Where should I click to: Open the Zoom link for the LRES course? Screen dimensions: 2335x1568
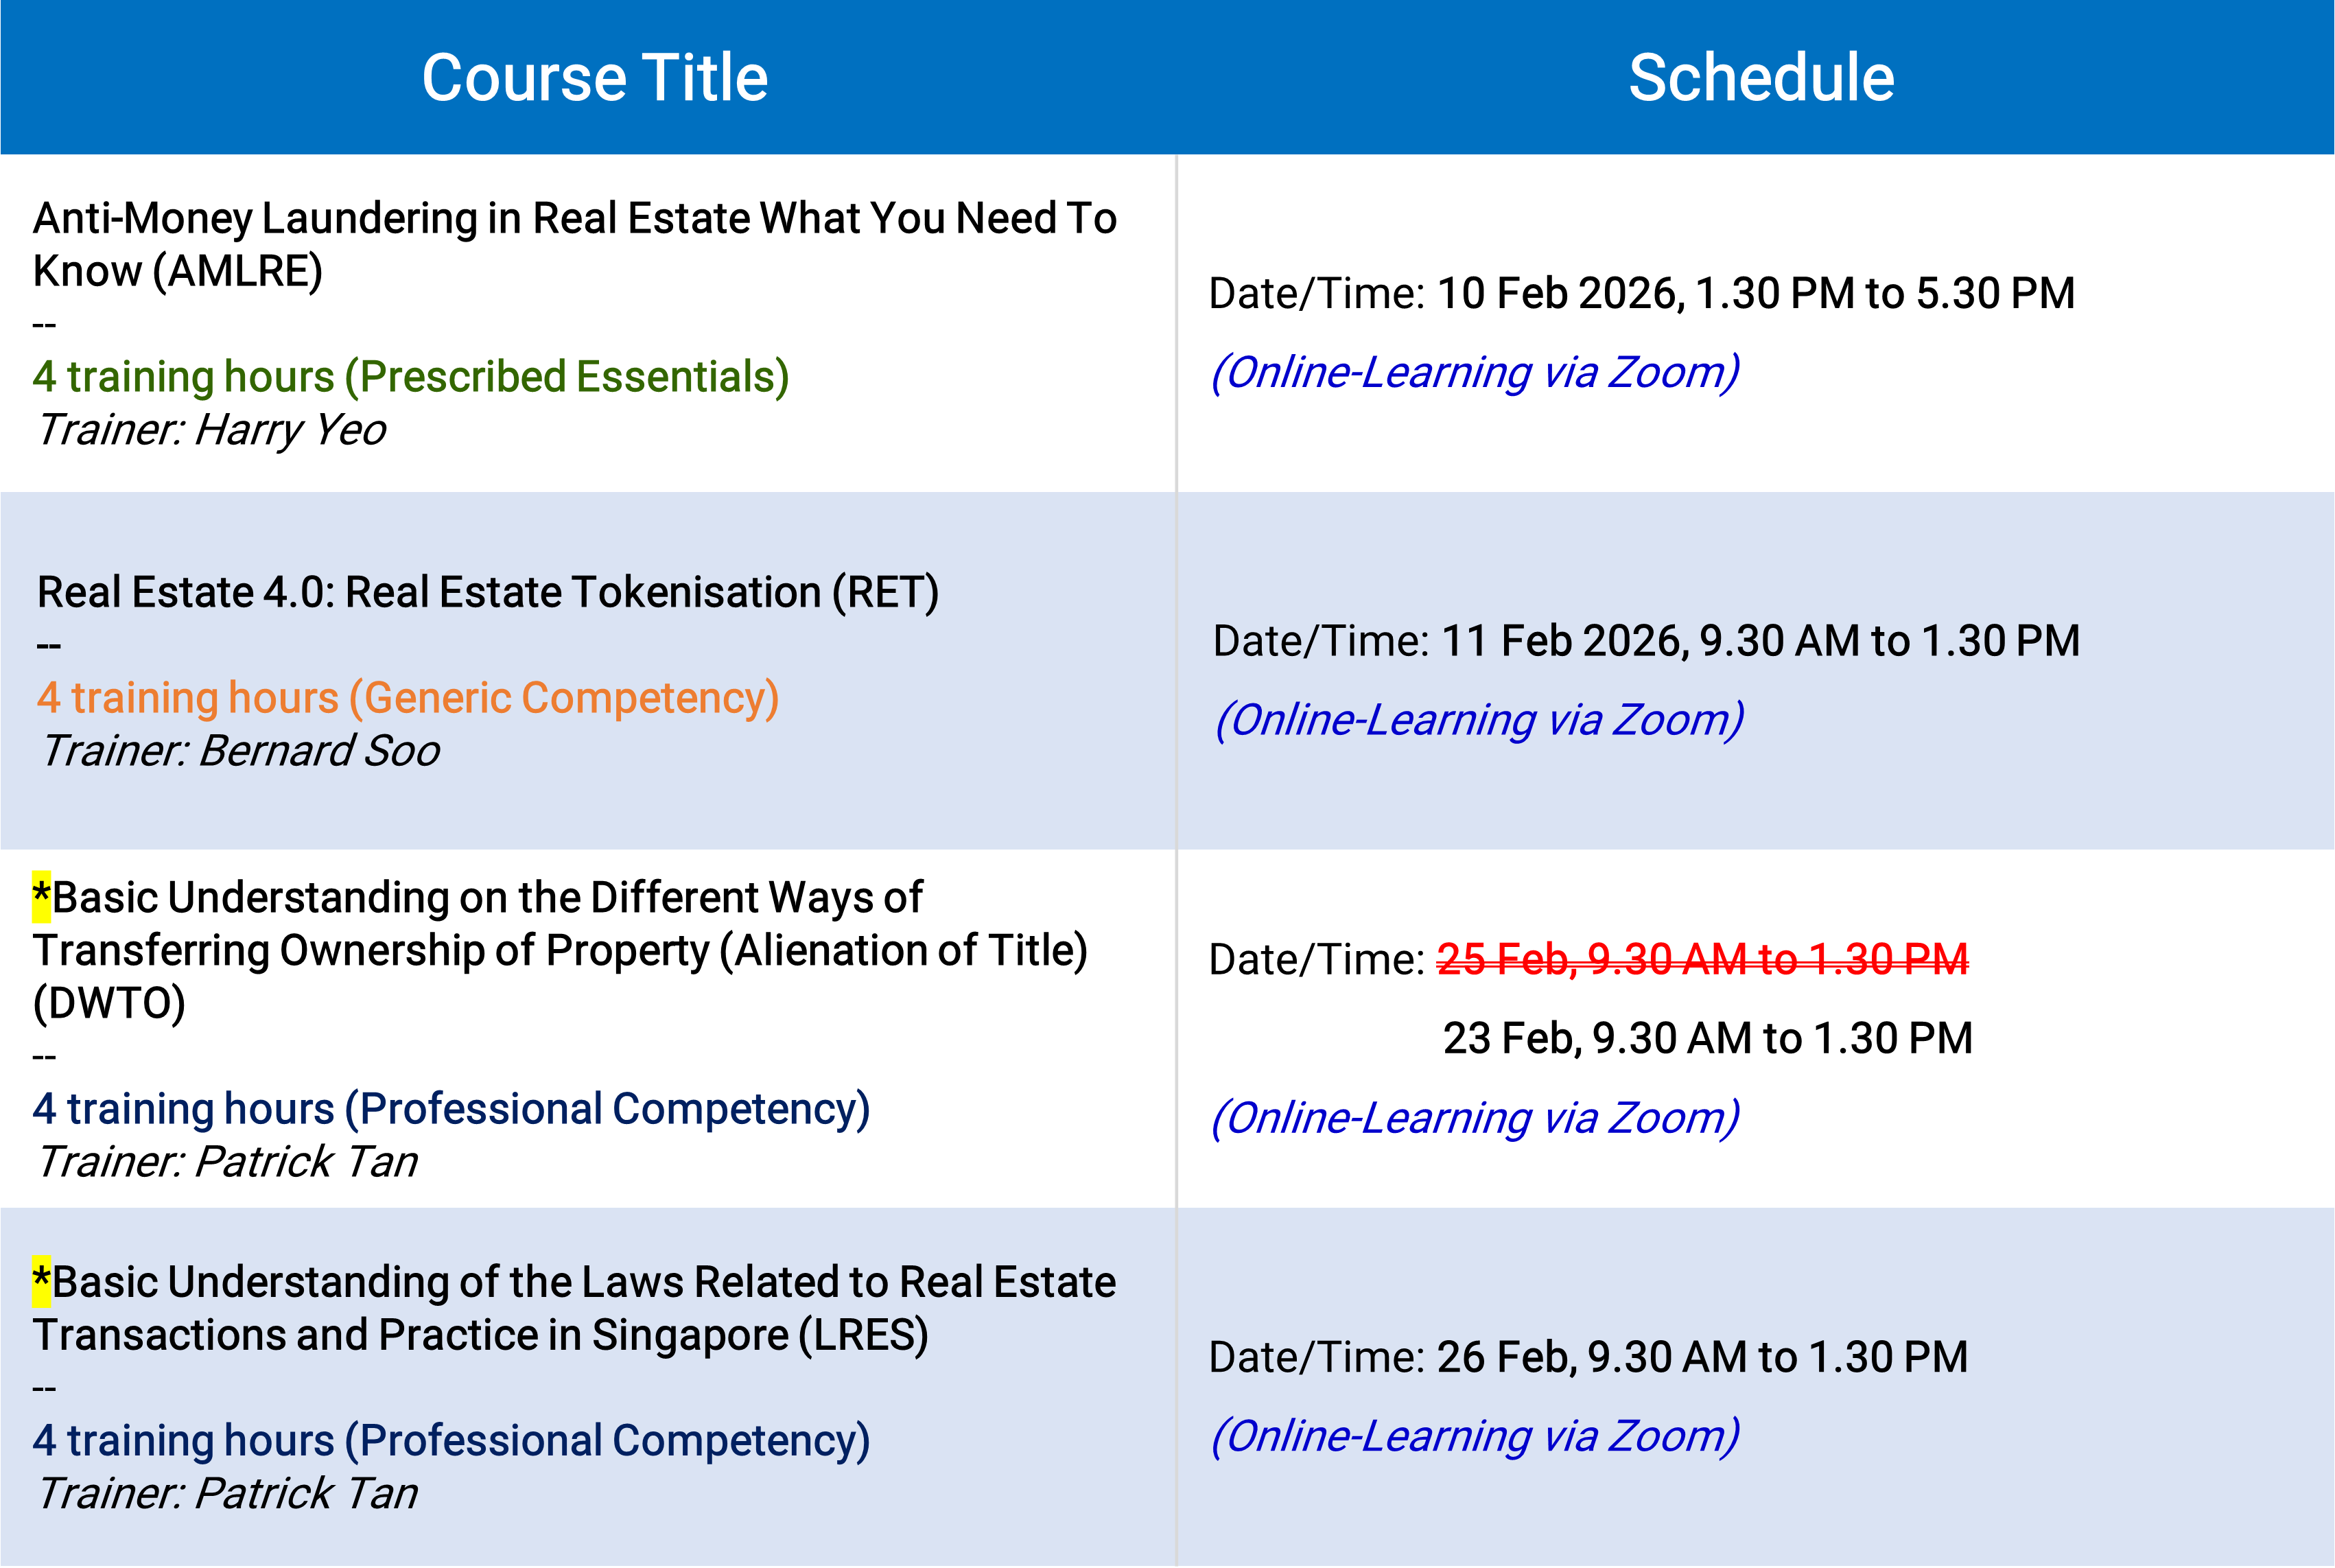1475,1436
